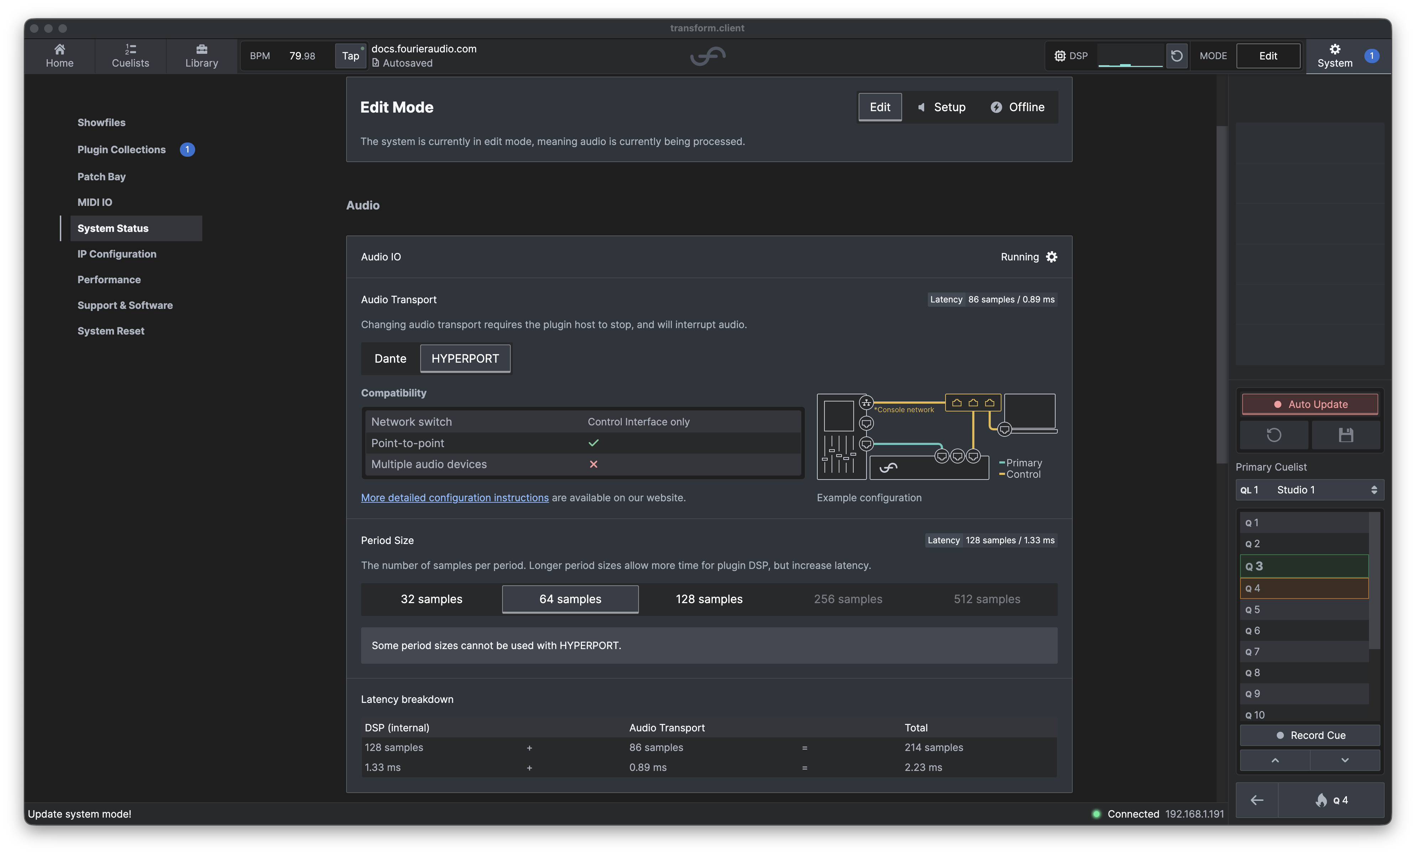Fire cue Q 4

click(1331, 800)
